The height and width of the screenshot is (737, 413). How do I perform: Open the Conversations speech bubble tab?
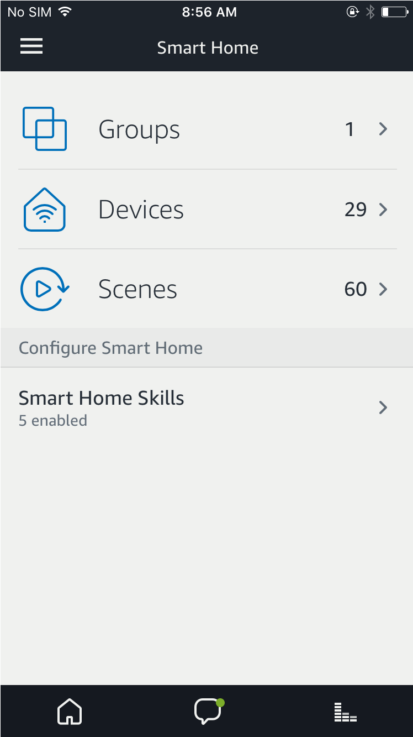click(x=208, y=712)
